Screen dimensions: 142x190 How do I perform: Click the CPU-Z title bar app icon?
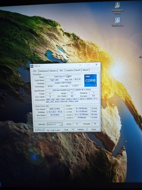[x=32, y=66]
